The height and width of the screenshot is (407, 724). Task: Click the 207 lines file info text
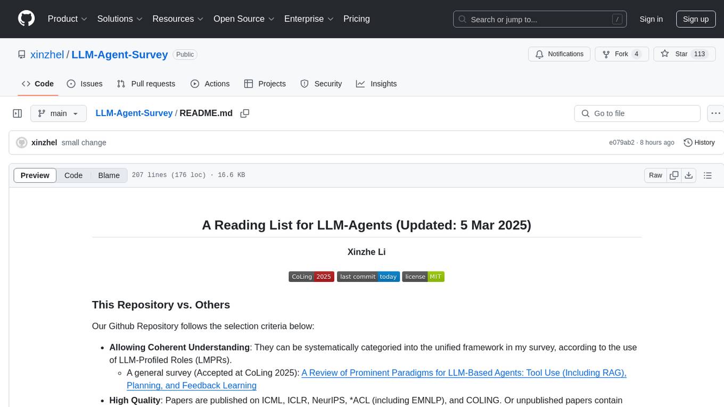click(188, 175)
